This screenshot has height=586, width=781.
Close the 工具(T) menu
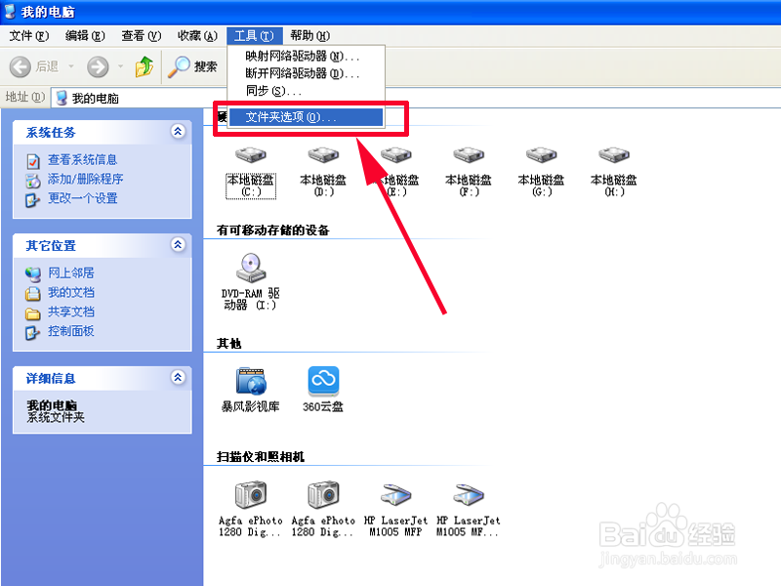[x=254, y=36]
